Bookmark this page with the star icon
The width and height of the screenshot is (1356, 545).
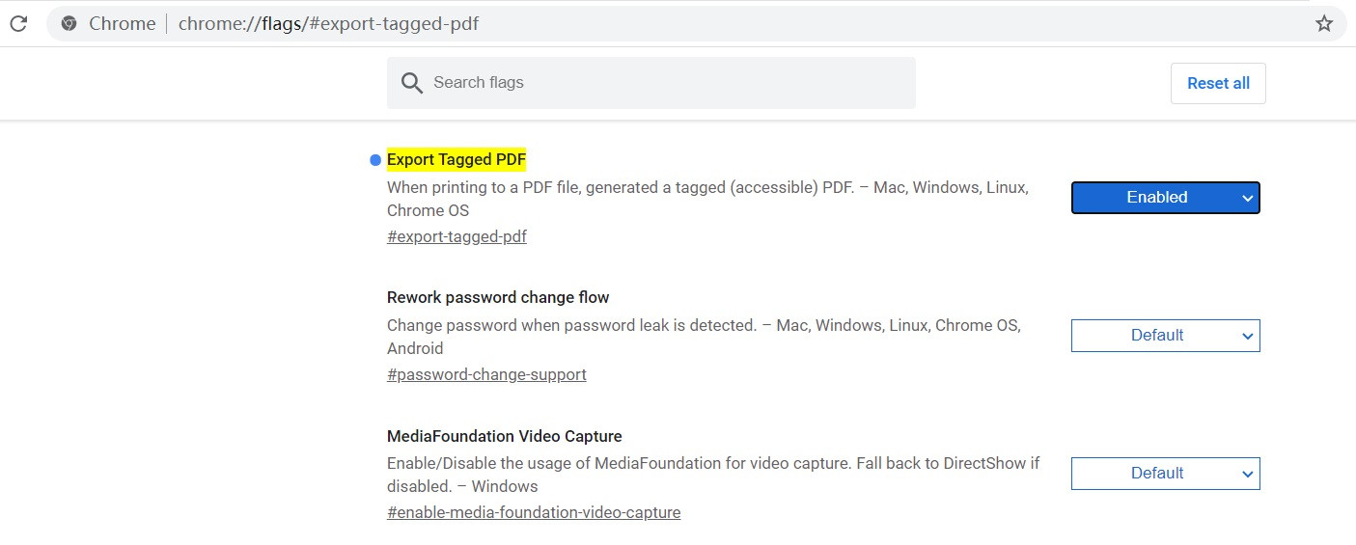1324,24
